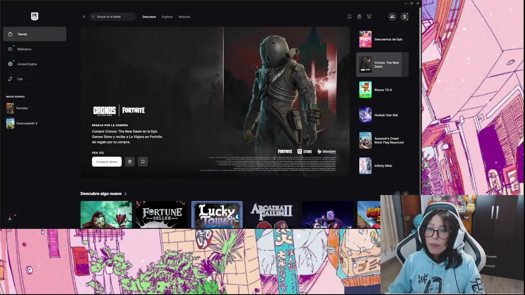Screen dimensions: 525x295
Task: Click the INICIO RÁPIDO heading
Action: click(15, 97)
